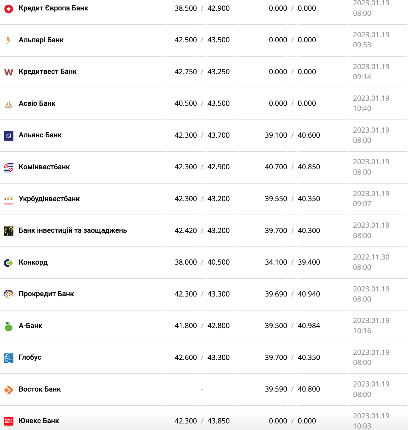Viewport: 408px width, 430px height.
Task: Open the Комінвестбанк name link
Action: [x=44, y=167]
